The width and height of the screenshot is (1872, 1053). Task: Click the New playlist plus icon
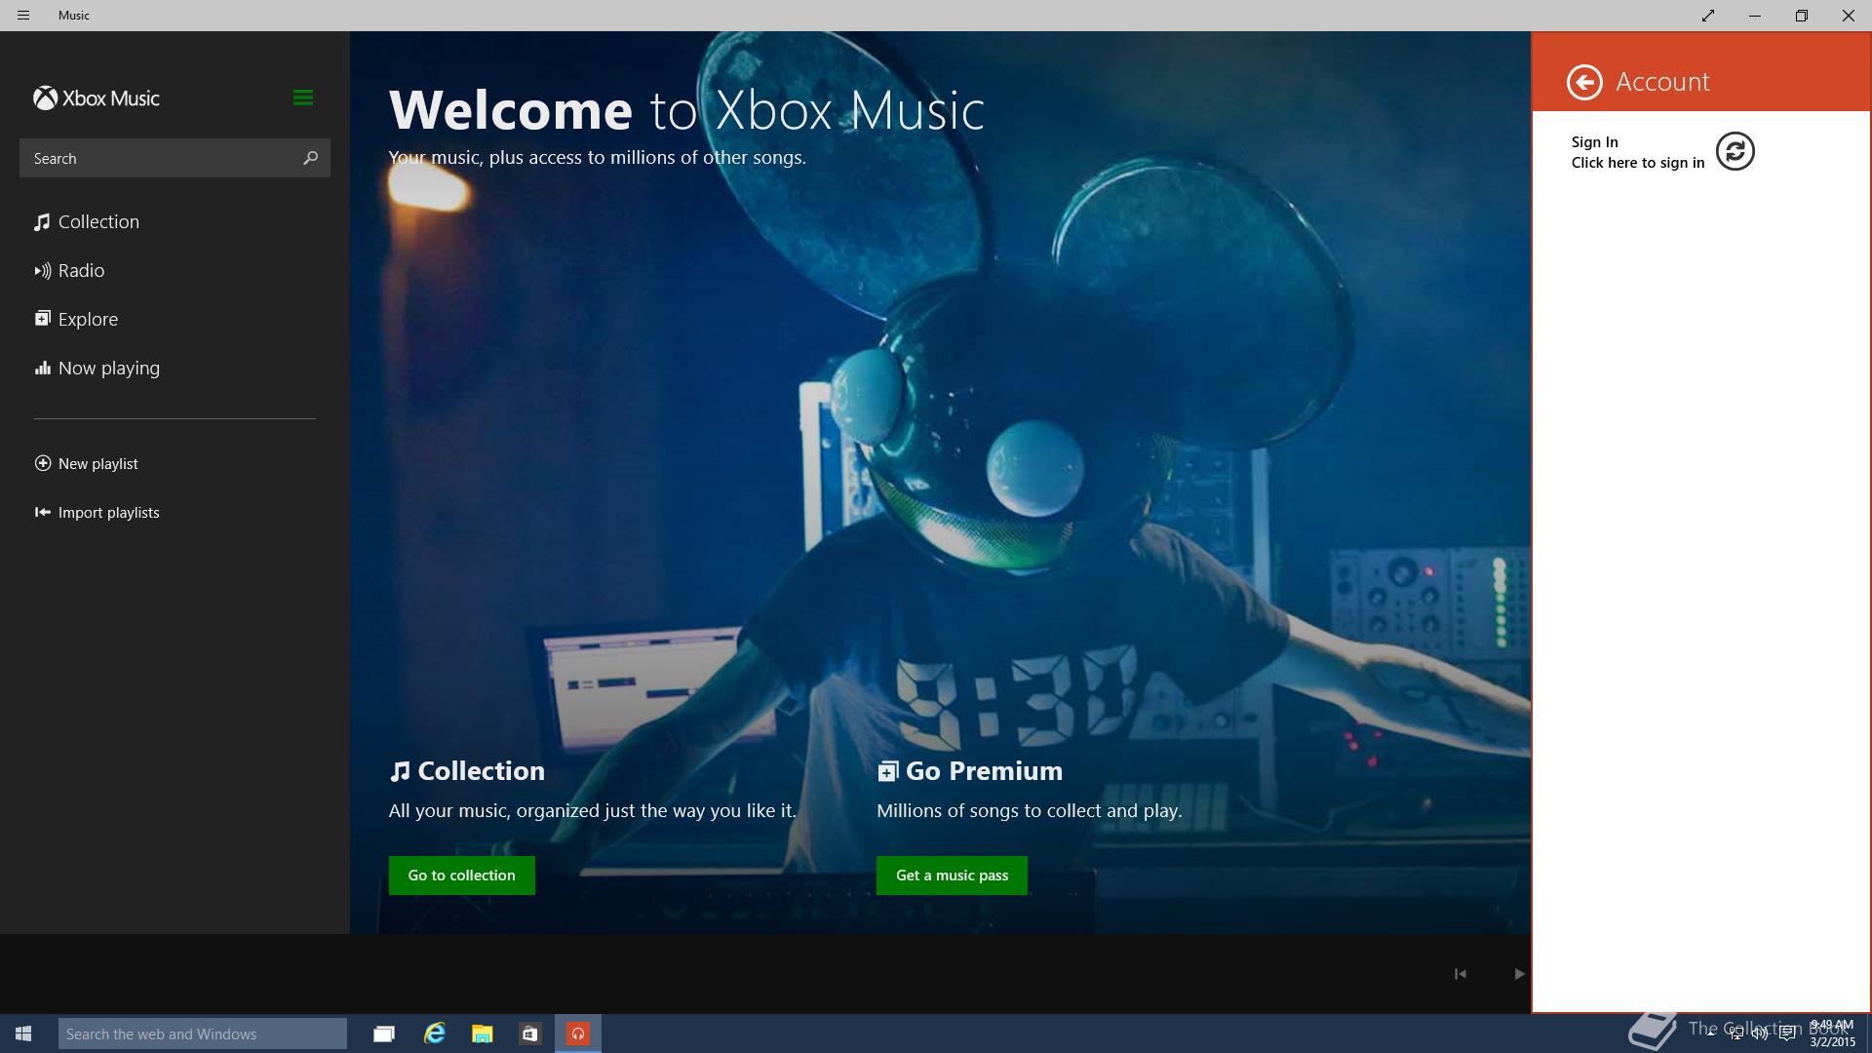click(43, 463)
